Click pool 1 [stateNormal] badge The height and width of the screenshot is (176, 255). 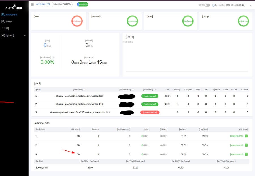150,96
